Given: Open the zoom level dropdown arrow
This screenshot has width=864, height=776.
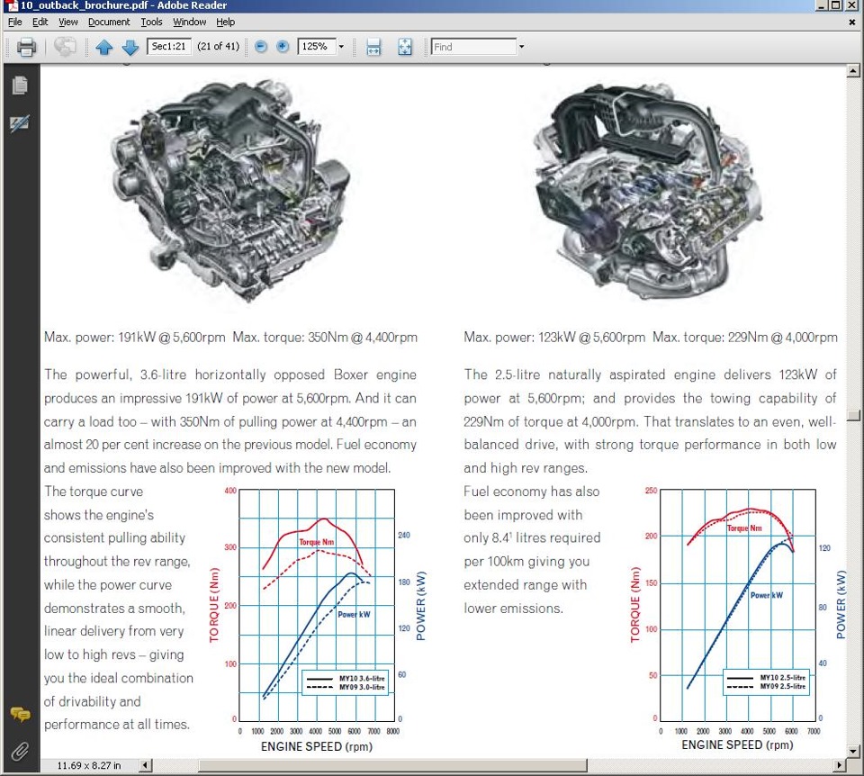Looking at the screenshot, I should (x=341, y=46).
